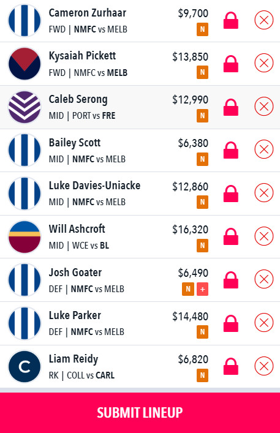Click the red plus badge for Josh Goater
Viewport: 280px width, 433px height.
[x=202, y=289]
